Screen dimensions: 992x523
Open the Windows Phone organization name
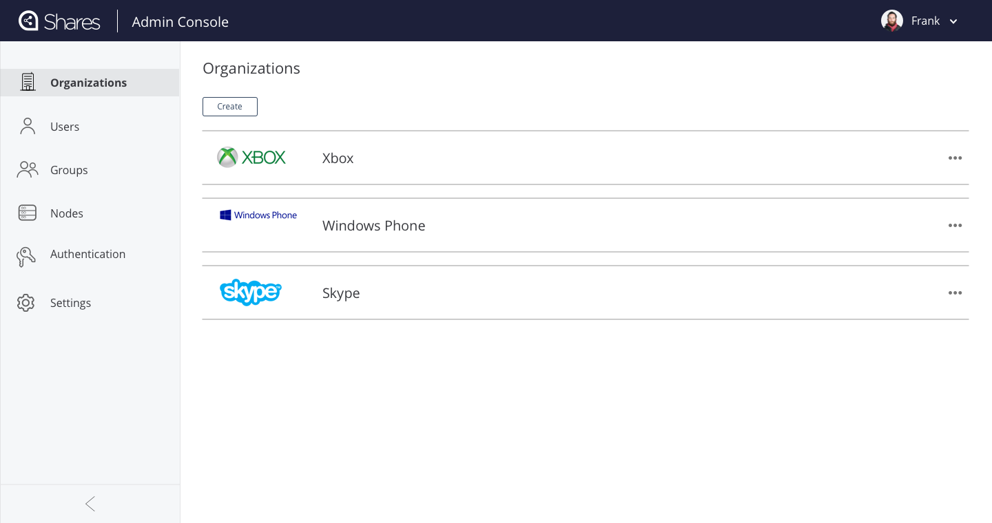click(374, 226)
